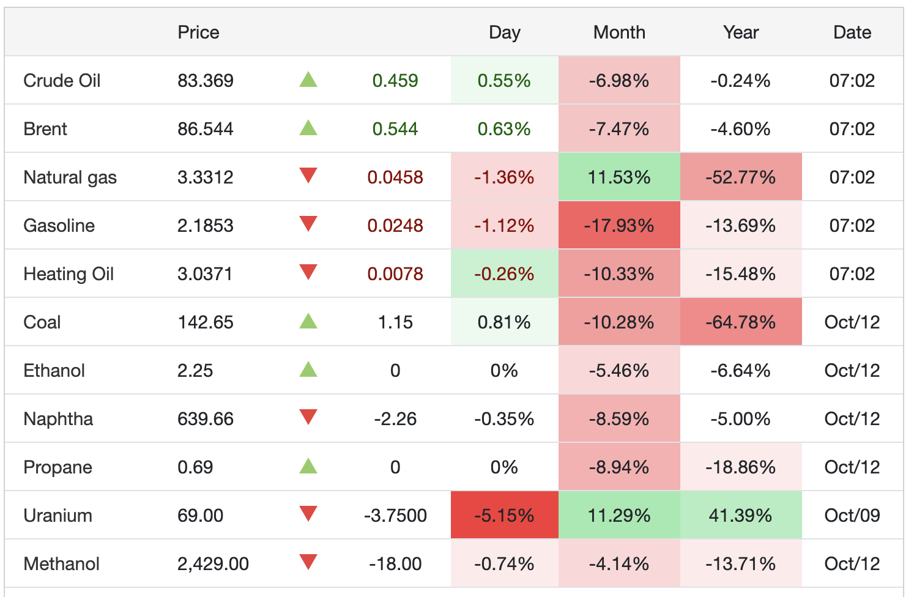Click the green up arrow for Ethanol

click(x=308, y=369)
